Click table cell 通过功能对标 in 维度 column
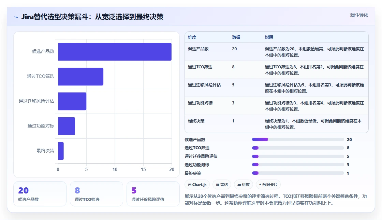 (x=200, y=103)
